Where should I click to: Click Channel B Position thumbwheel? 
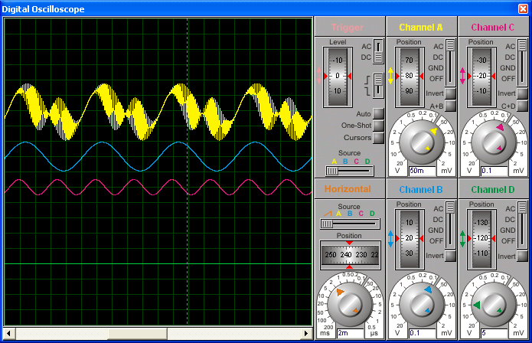410,239
